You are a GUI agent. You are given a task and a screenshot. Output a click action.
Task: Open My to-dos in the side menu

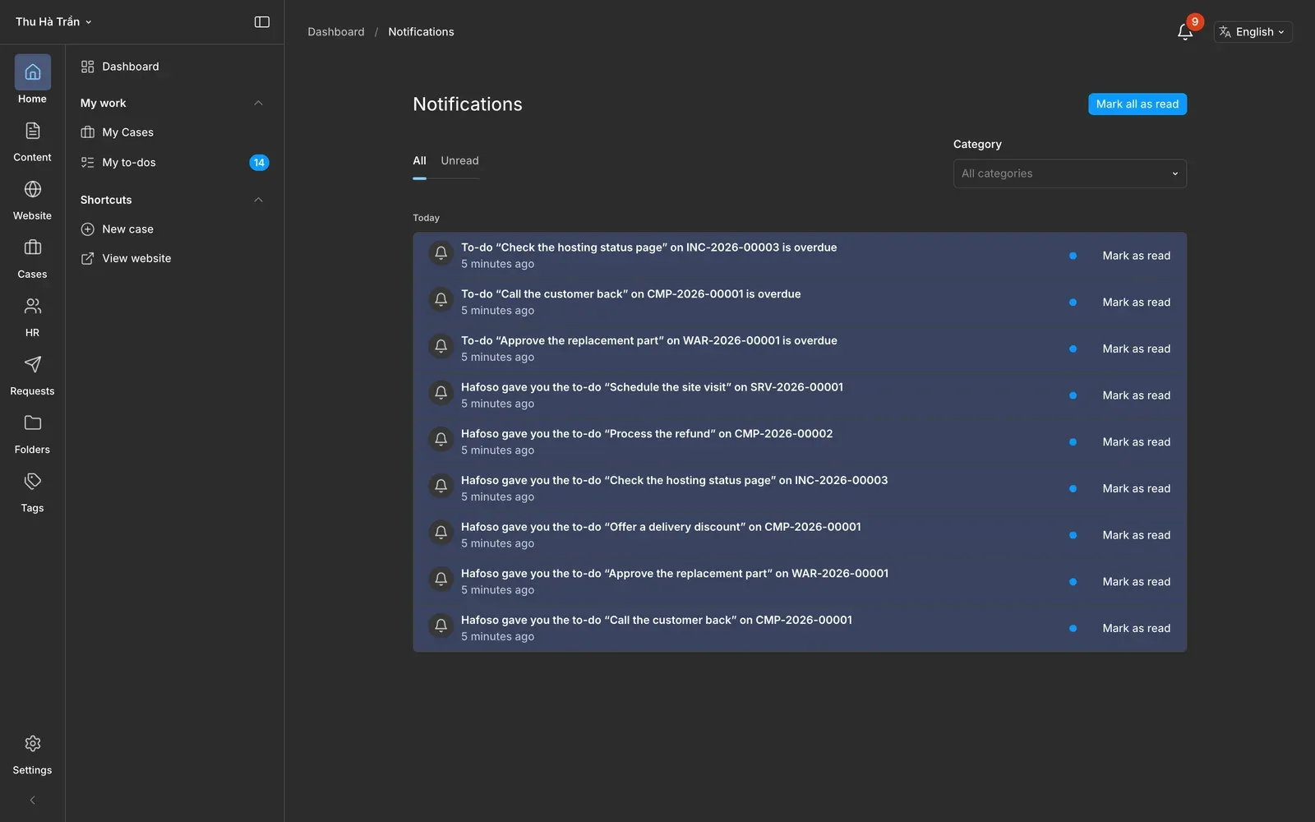click(175, 163)
